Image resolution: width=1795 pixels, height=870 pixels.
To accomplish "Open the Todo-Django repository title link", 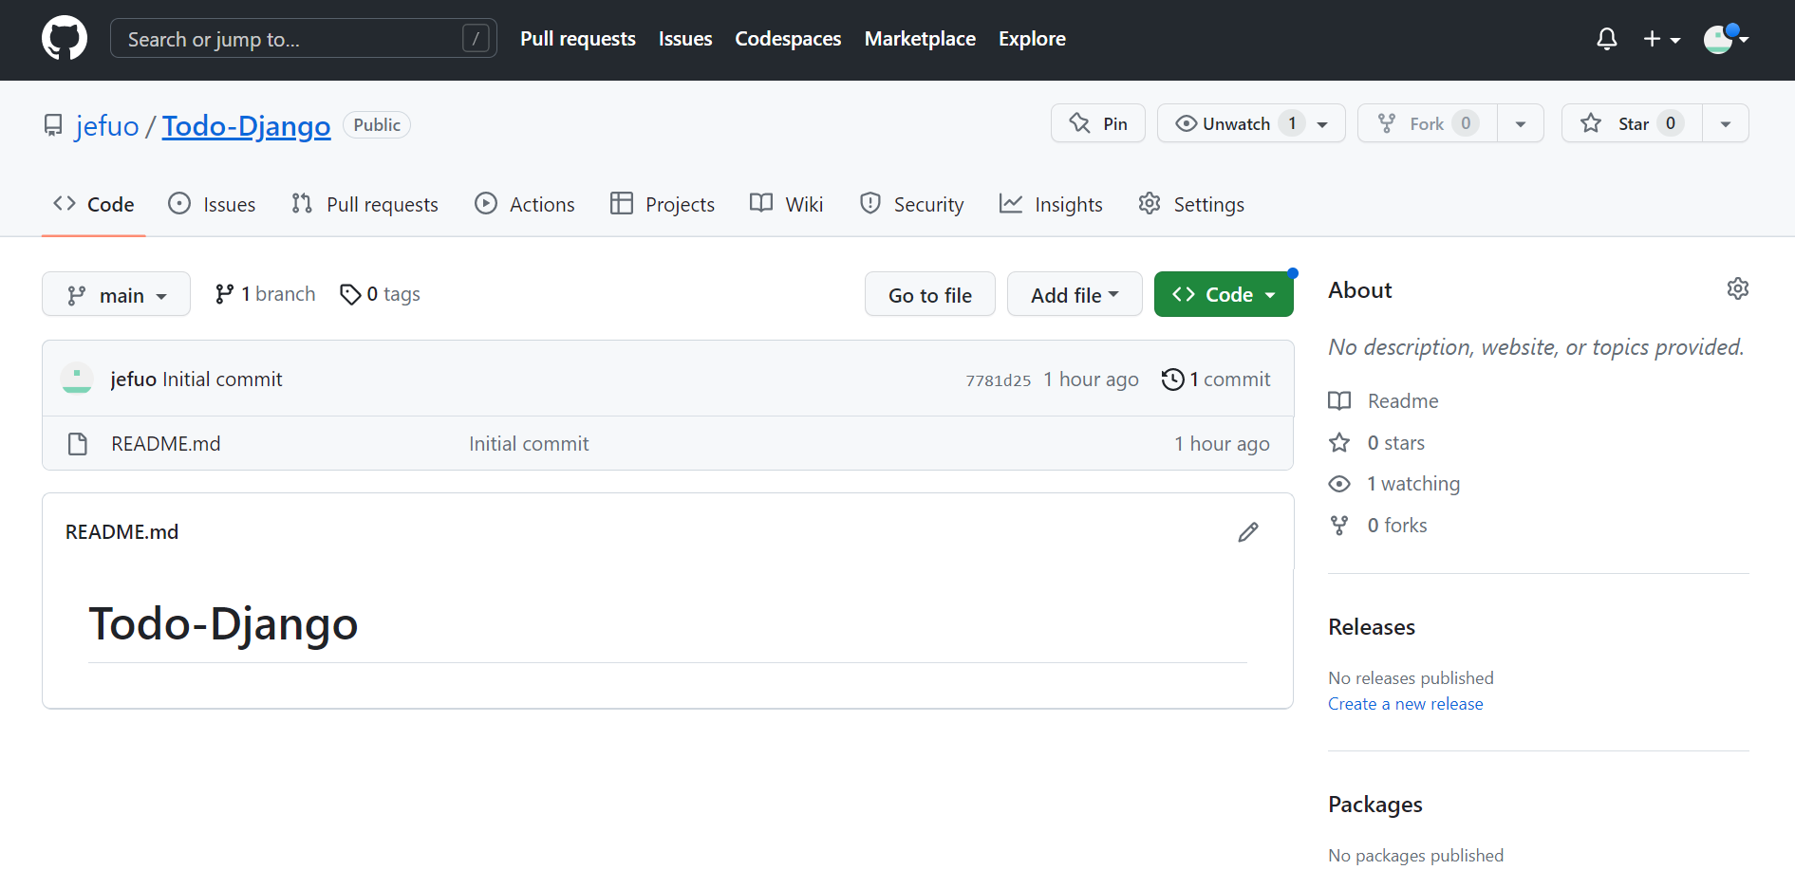I will point(247,125).
